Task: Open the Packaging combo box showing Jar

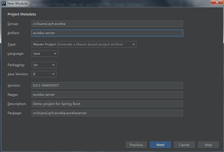Action: 44,65
